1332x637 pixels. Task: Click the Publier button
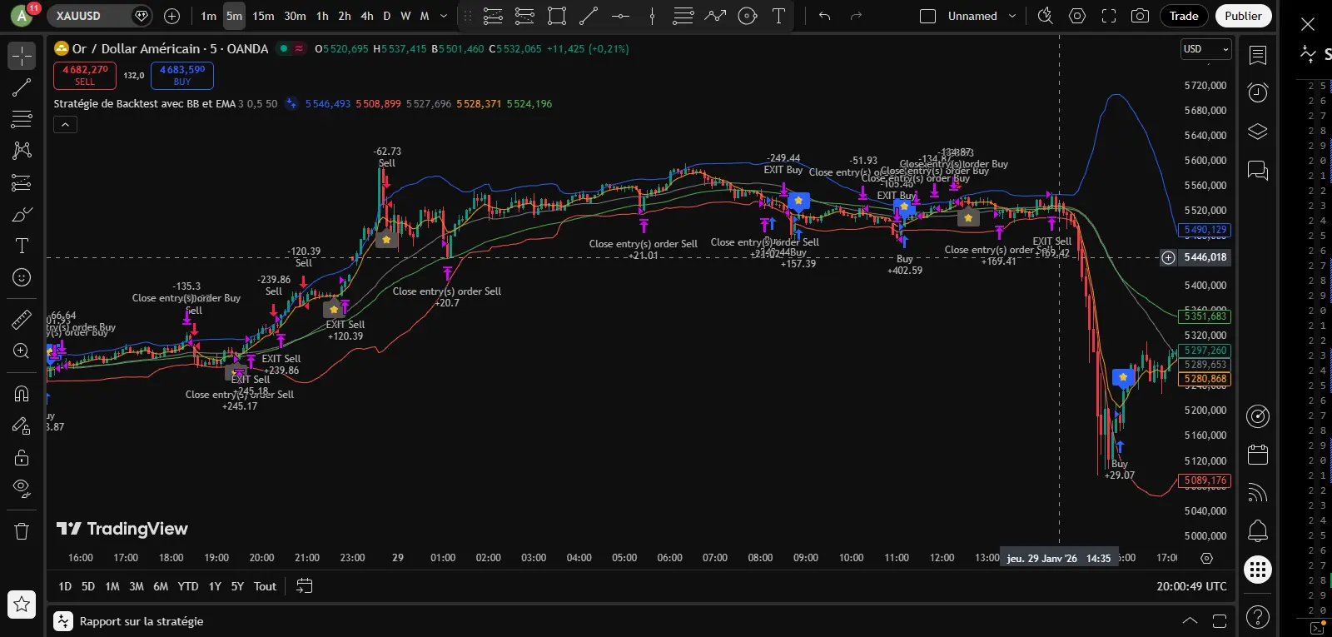[x=1243, y=16]
